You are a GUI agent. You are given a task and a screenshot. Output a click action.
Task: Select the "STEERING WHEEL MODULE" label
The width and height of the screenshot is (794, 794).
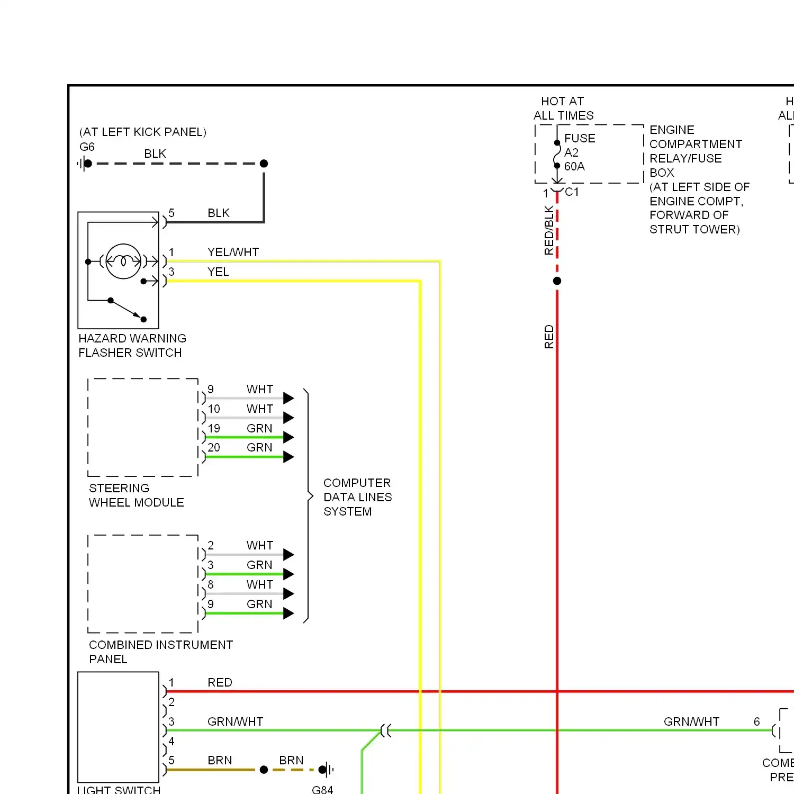[137, 495]
